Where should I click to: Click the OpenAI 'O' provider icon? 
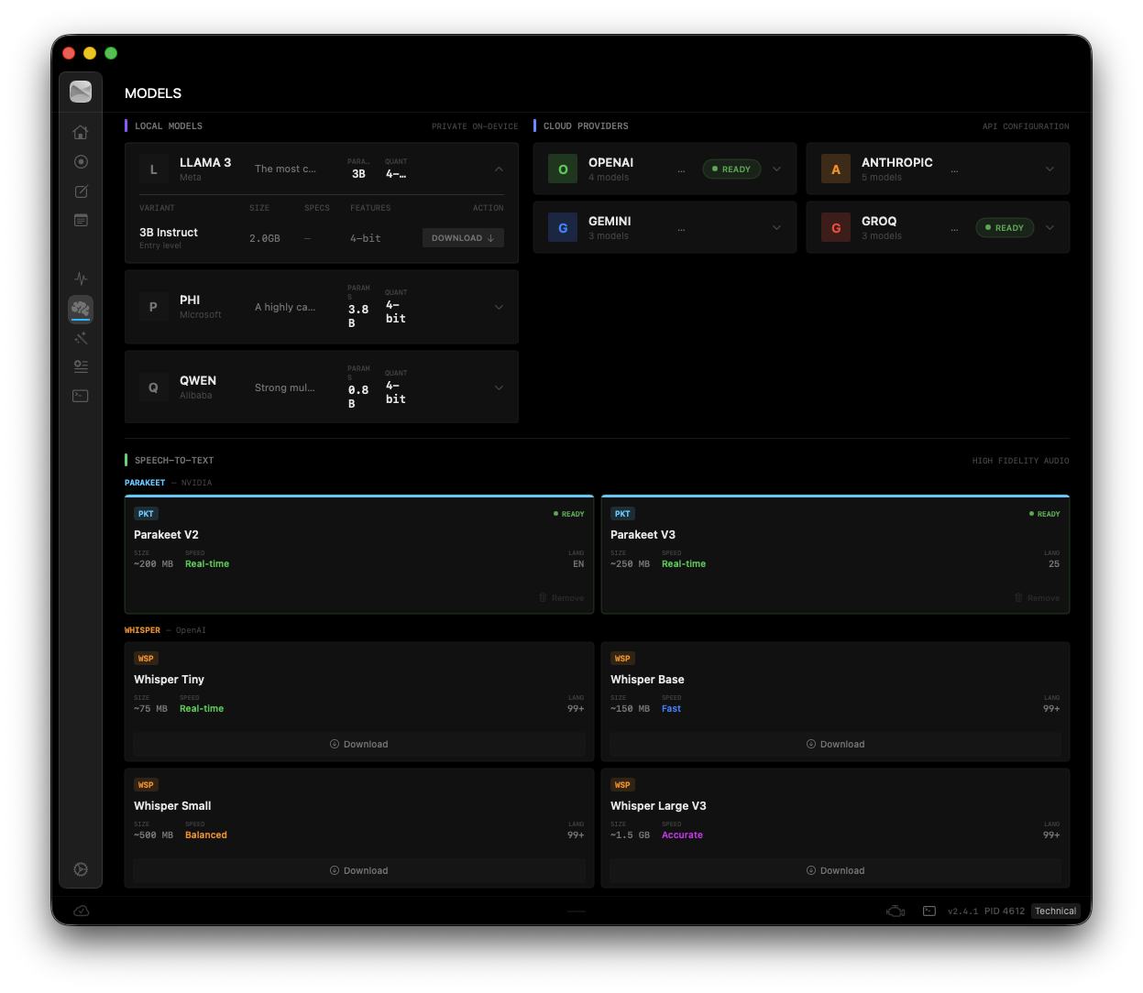(563, 169)
